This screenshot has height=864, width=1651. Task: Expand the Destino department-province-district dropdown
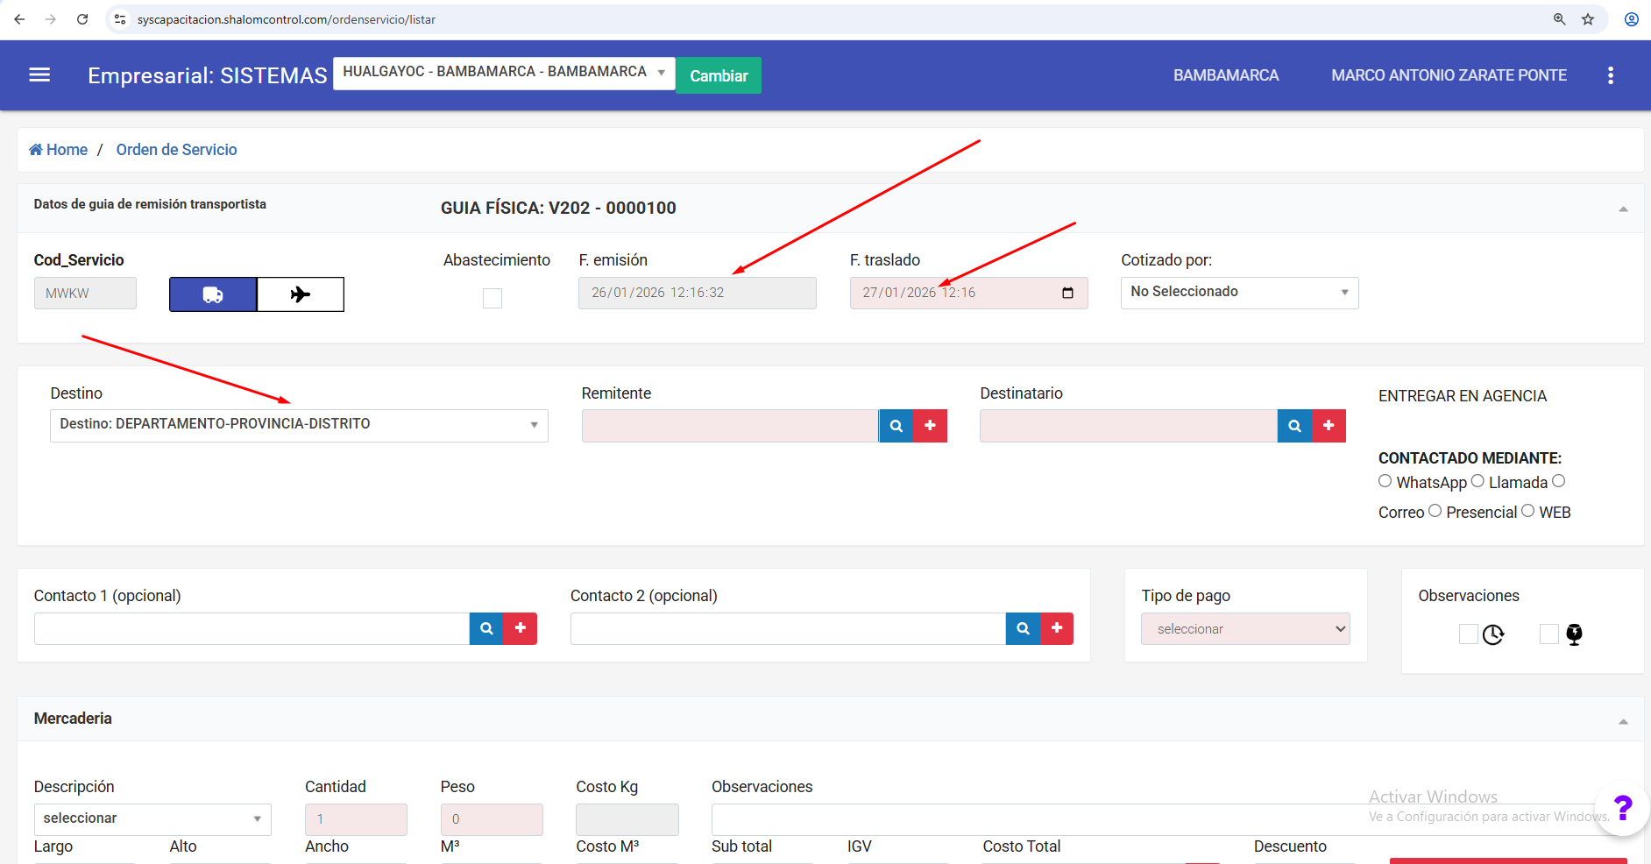coord(299,425)
